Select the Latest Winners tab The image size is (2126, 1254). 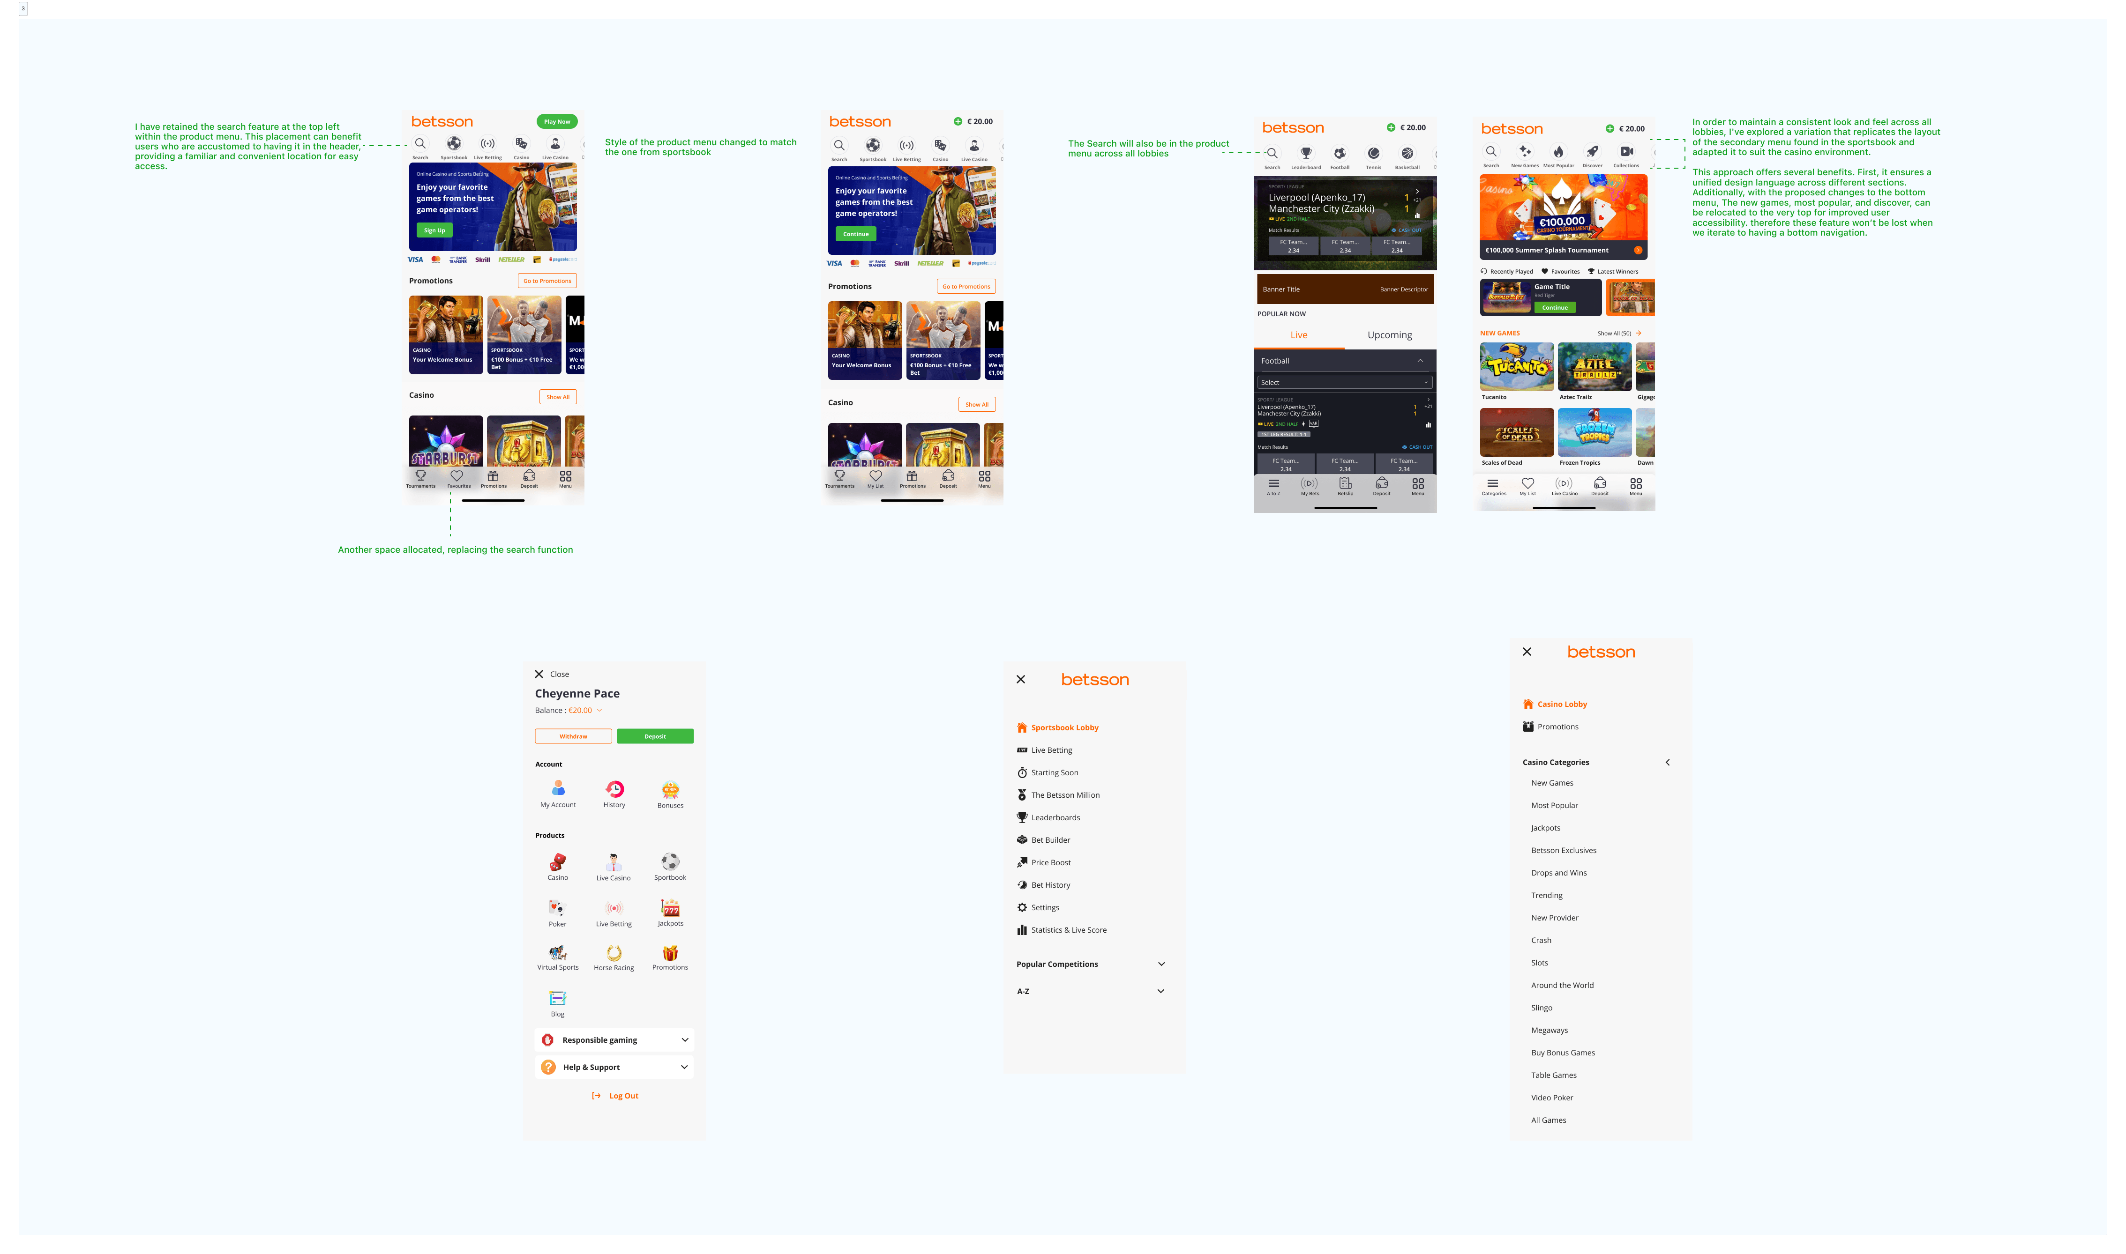point(1613,272)
